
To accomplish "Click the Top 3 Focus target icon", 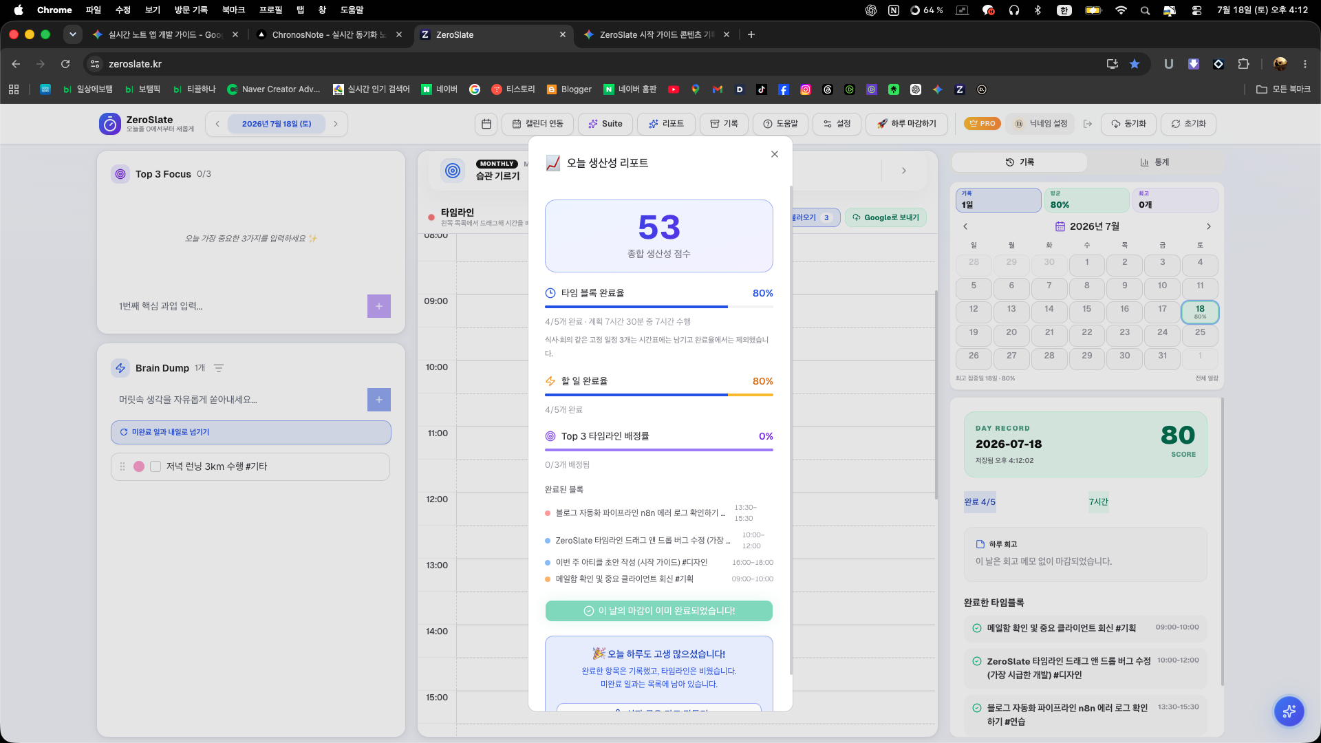I will pos(120,174).
